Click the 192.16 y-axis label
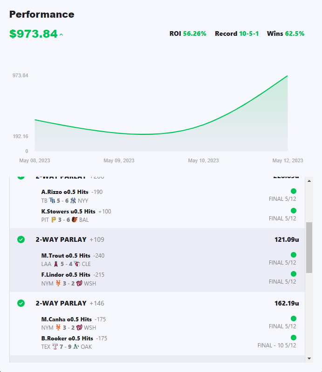322x372 pixels. (21, 136)
